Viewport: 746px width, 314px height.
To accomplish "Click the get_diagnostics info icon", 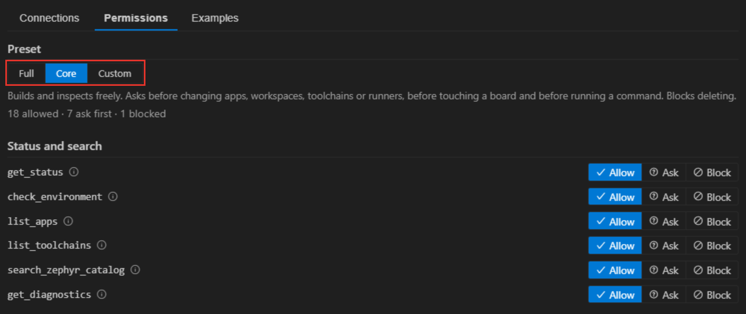I will point(102,294).
